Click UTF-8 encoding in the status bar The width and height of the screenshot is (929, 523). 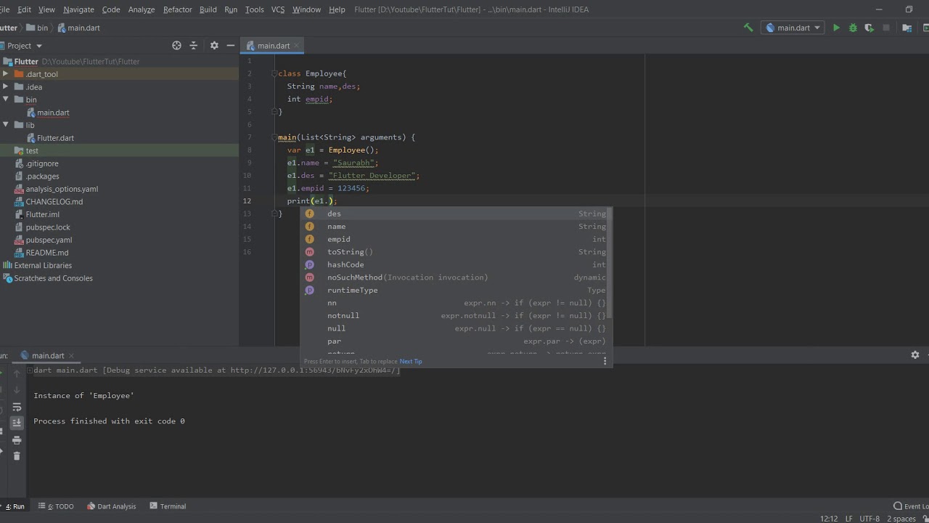point(869,519)
